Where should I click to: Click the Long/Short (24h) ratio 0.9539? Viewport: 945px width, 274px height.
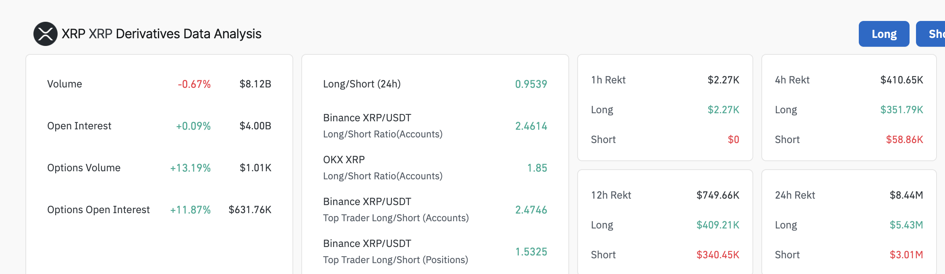[x=531, y=84]
